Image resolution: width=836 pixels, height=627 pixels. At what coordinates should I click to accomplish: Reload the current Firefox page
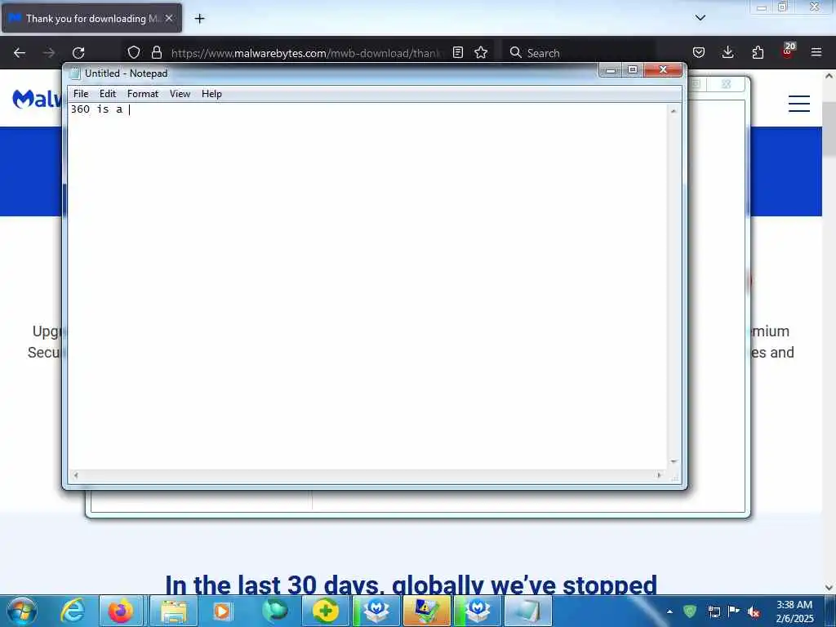(78, 52)
